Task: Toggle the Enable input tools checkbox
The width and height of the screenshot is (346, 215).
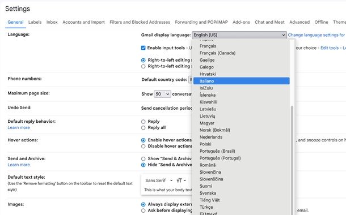Action: 143,48
